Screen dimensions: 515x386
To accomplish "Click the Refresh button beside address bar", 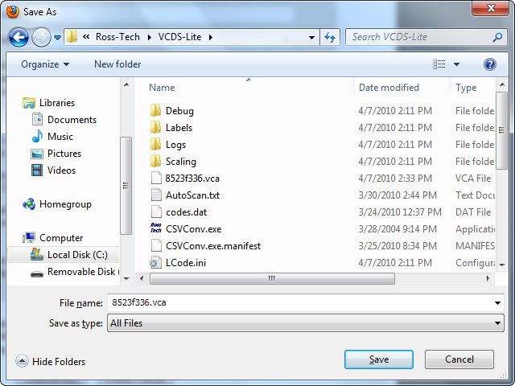I will [x=330, y=37].
